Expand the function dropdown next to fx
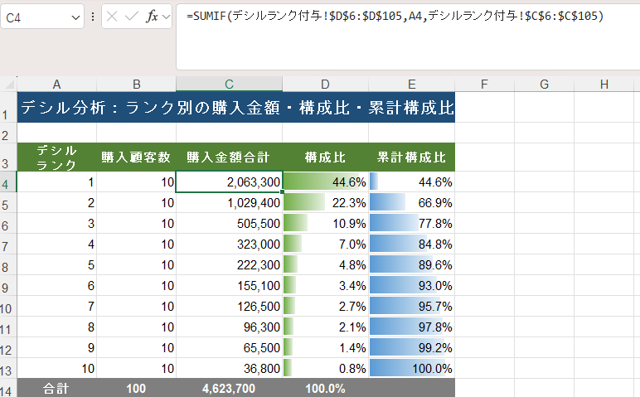This screenshot has height=397, width=640. pos(166,17)
